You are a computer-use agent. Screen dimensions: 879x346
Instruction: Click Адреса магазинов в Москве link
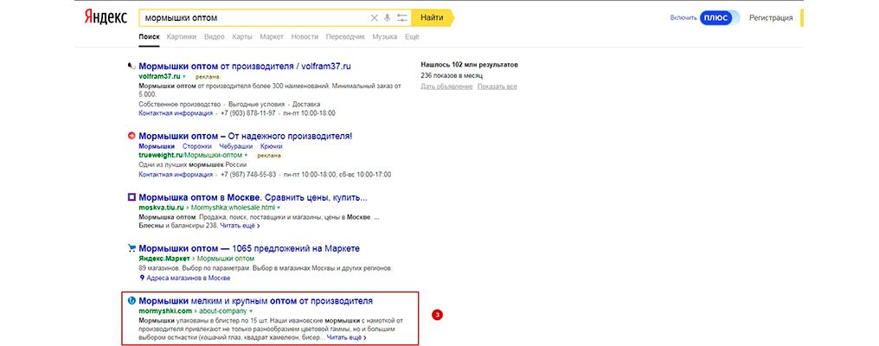click(188, 278)
